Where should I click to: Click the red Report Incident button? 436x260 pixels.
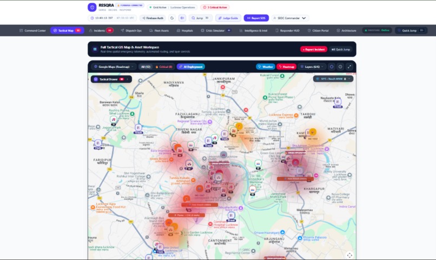tap(314, 49)
